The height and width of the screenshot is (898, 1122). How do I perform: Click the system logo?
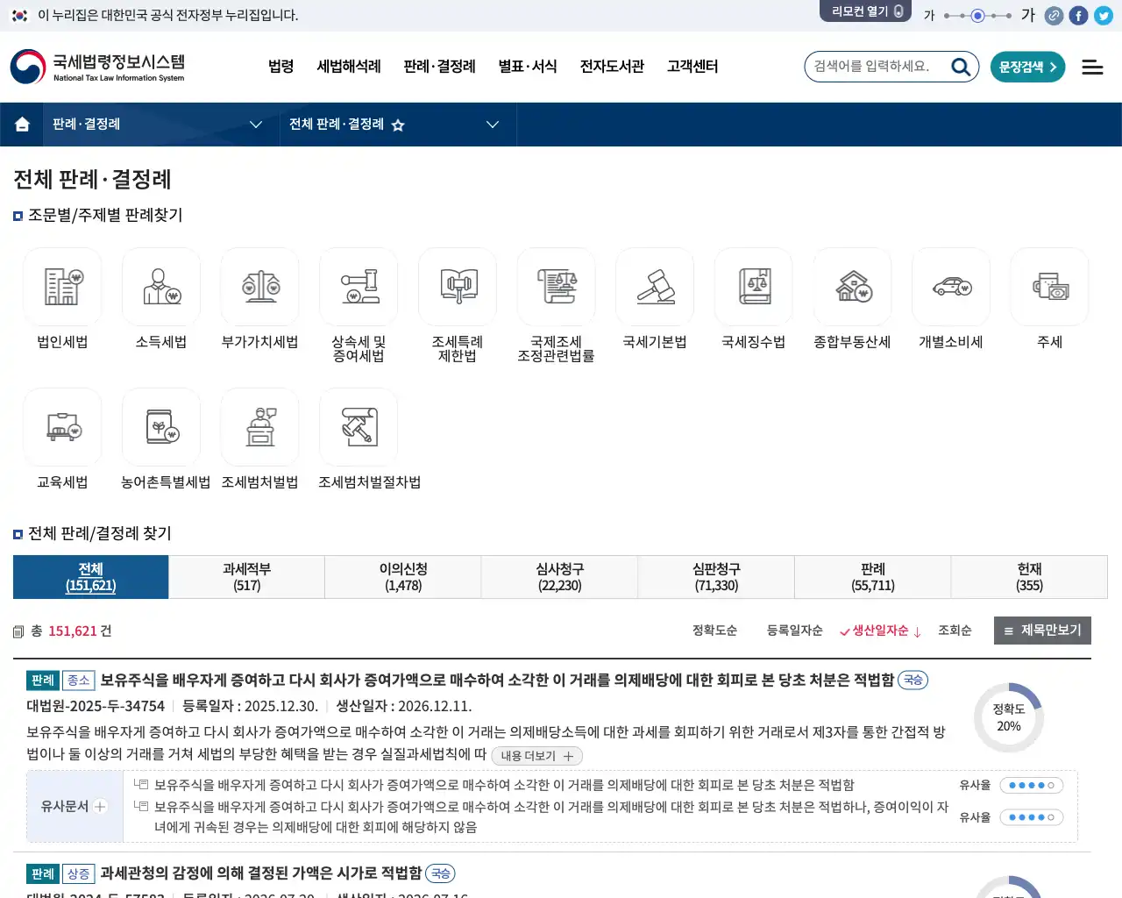(x=97, y=67)
